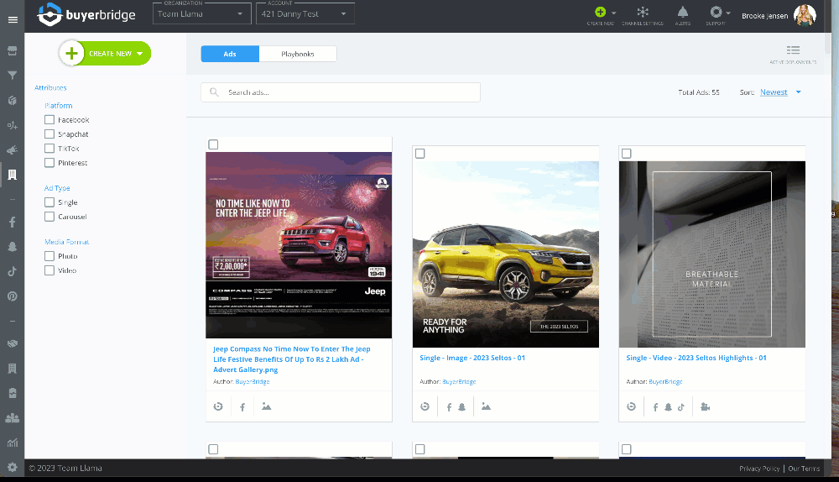Check the Snapchat platform filter

coord(50,134)
